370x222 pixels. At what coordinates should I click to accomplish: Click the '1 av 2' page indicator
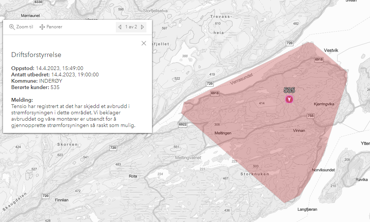tap(131, 27)
